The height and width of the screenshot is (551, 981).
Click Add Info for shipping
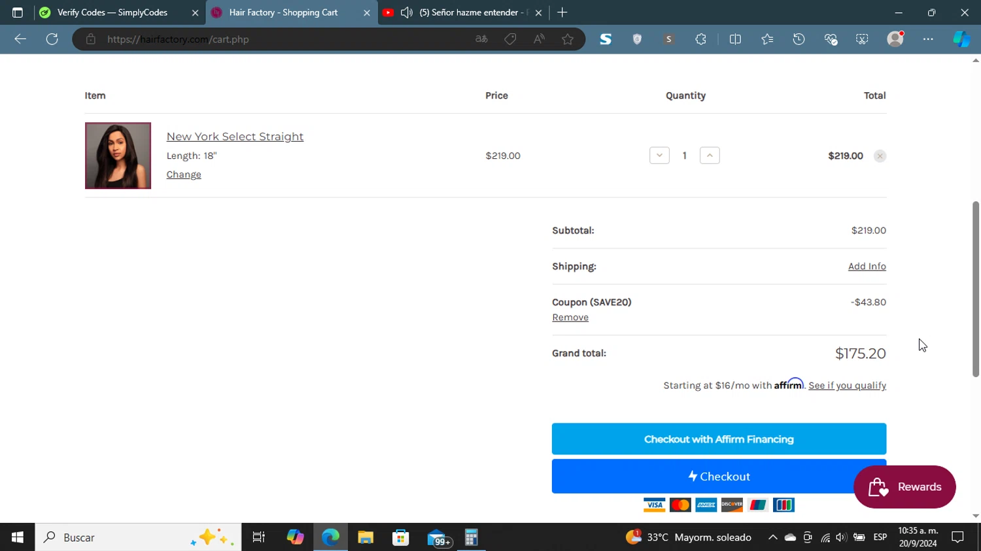[x=867, y=266]
